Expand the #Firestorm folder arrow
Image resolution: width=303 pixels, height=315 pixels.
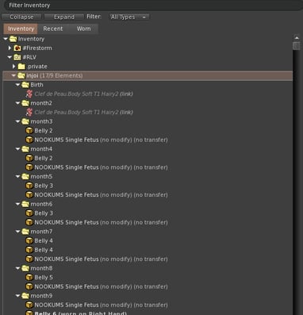click(10, 48)
